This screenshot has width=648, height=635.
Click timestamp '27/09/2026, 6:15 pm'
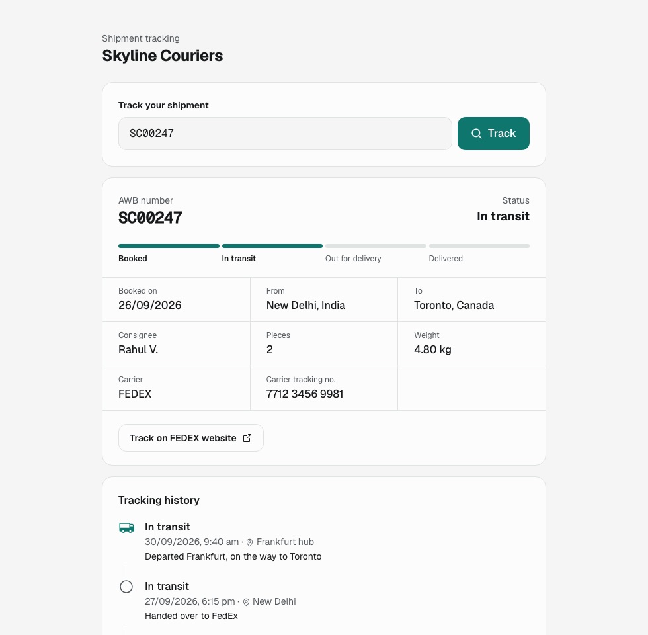click(x=190, y=601)
